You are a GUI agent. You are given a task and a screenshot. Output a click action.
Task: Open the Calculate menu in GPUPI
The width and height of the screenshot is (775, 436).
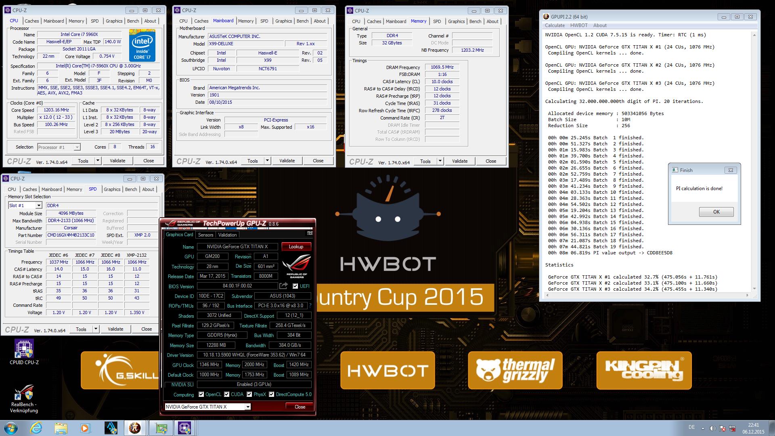coord(555,25)
